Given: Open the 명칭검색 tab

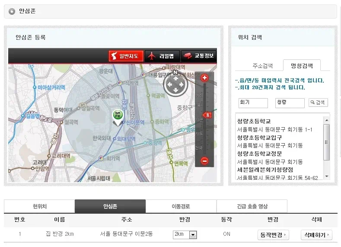Looking at the screenshot, I should (302, 65).
